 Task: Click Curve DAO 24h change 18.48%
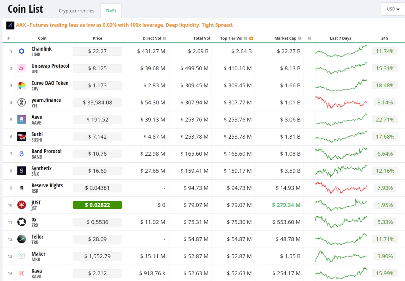(385, 85)
